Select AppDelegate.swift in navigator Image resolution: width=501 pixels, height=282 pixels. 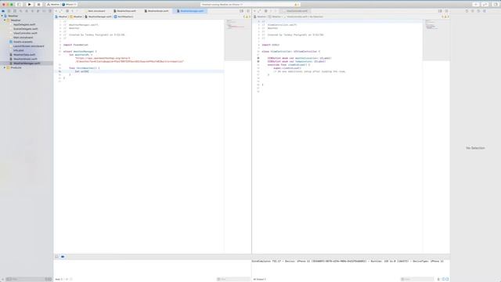pos(24,24)
